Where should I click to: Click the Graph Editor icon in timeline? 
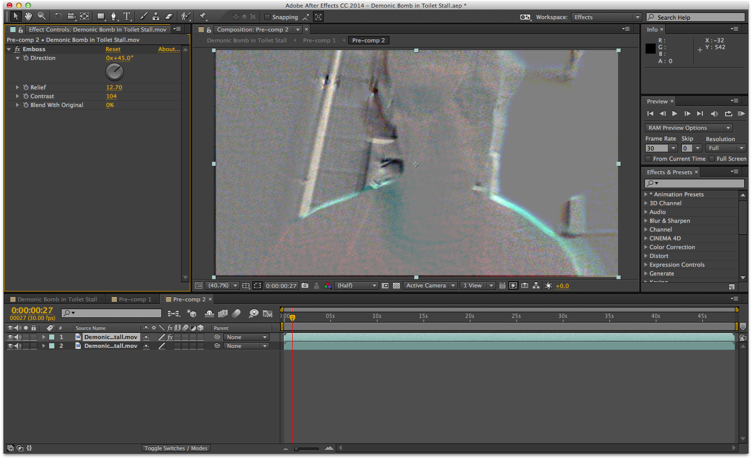click(x=267, y=313)
